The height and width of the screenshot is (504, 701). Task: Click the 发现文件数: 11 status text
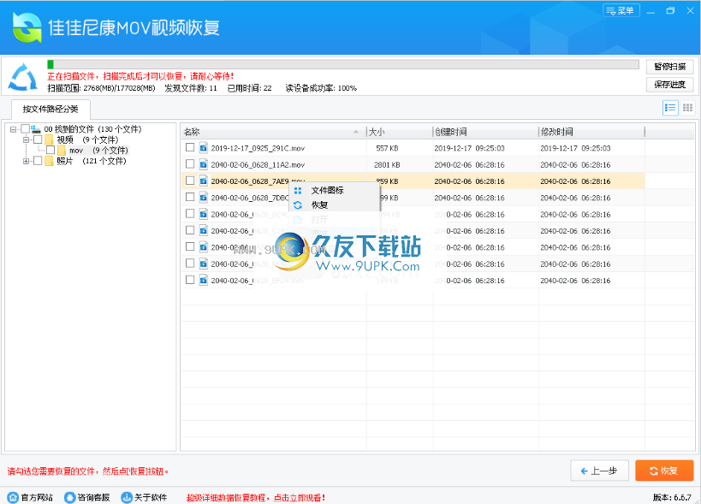(x=191, y=88)
